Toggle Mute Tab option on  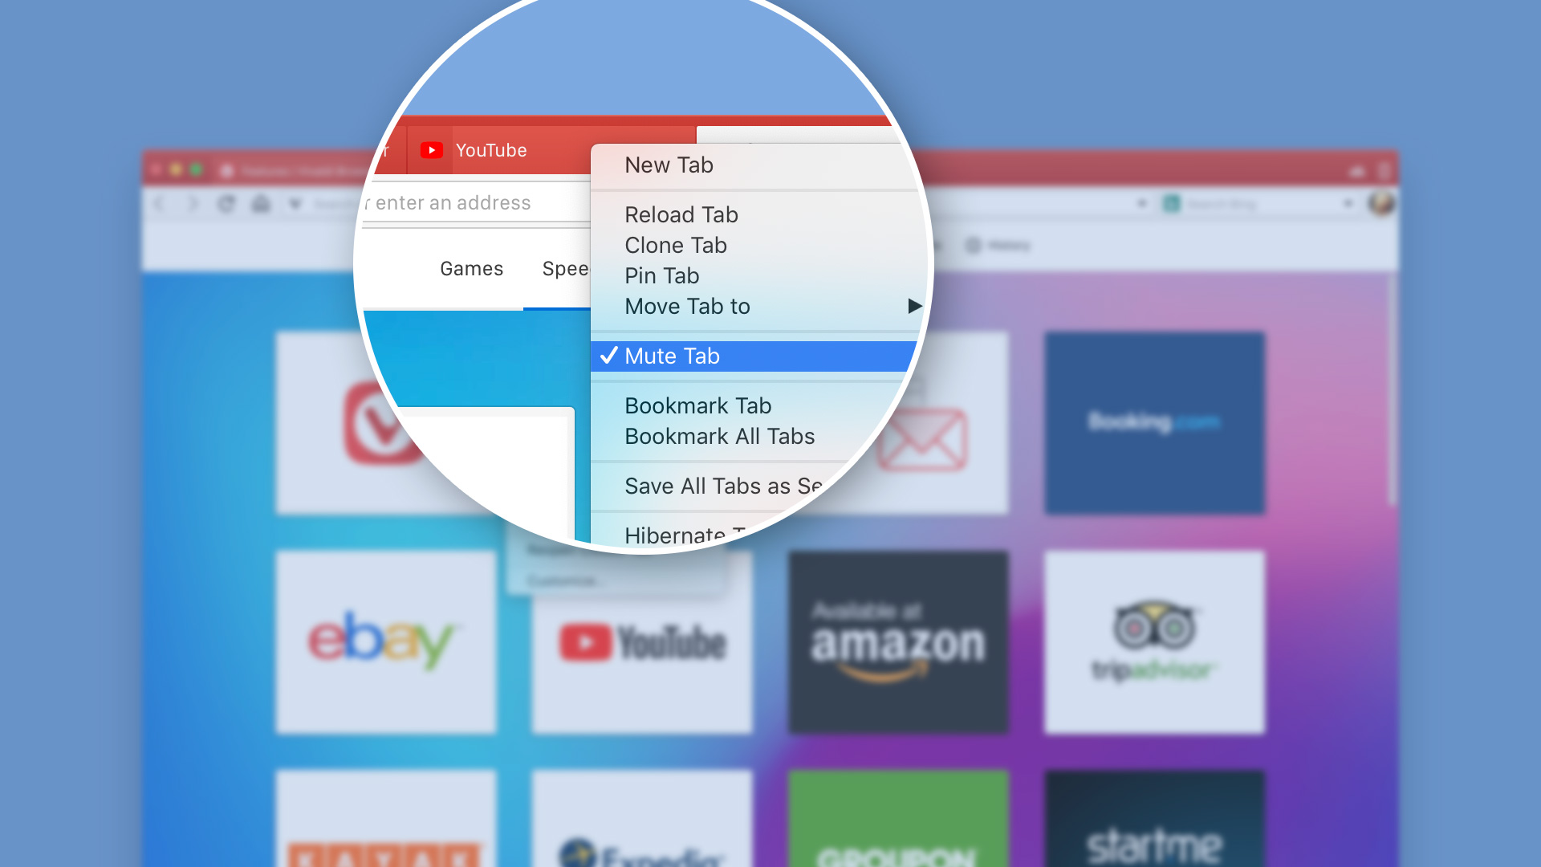point(672,356)
